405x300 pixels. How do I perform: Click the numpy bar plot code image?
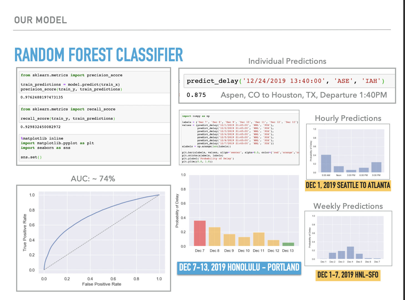[239, 138]
